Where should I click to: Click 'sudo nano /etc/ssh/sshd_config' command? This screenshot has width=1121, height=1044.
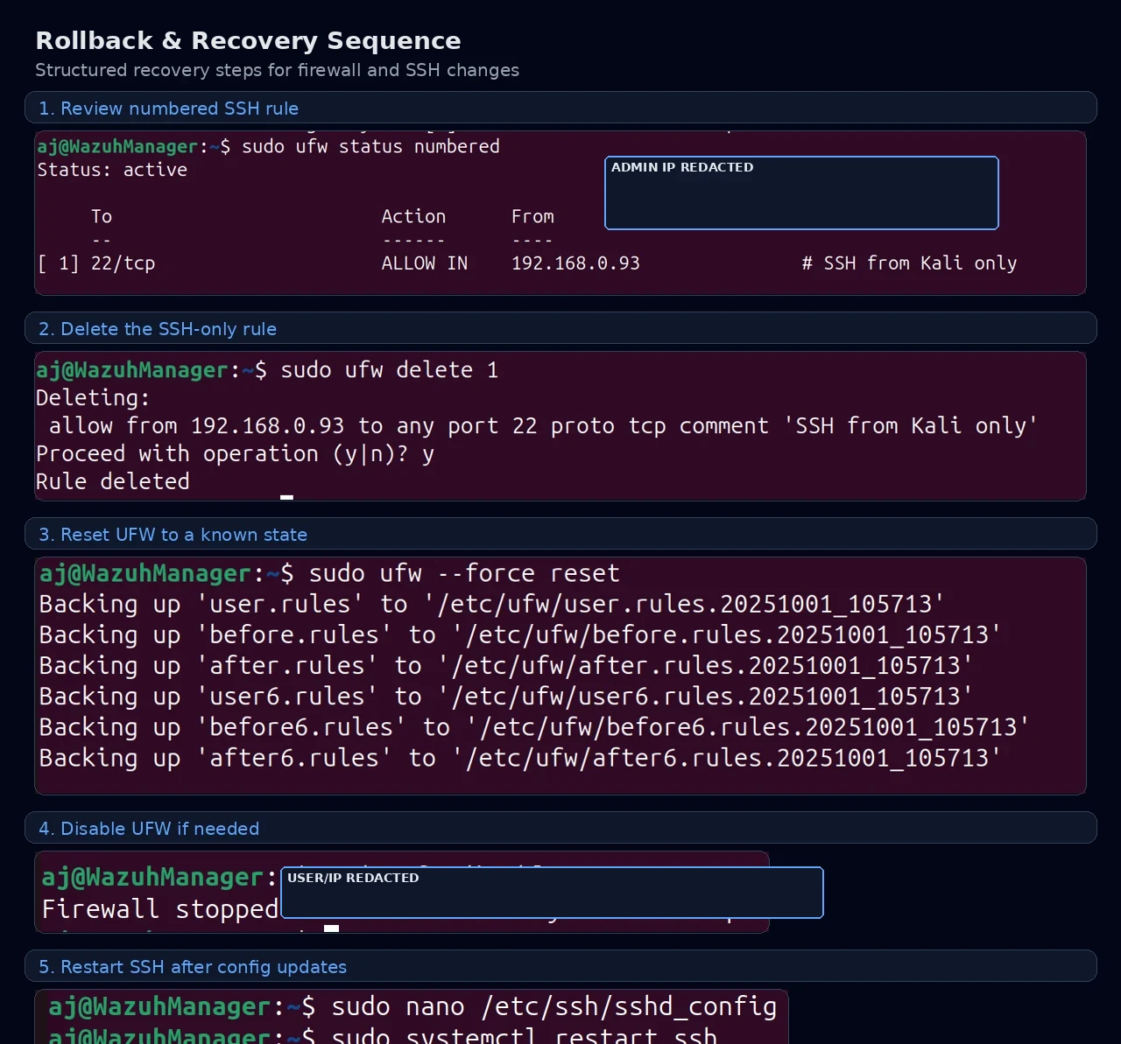point(554,1006)
